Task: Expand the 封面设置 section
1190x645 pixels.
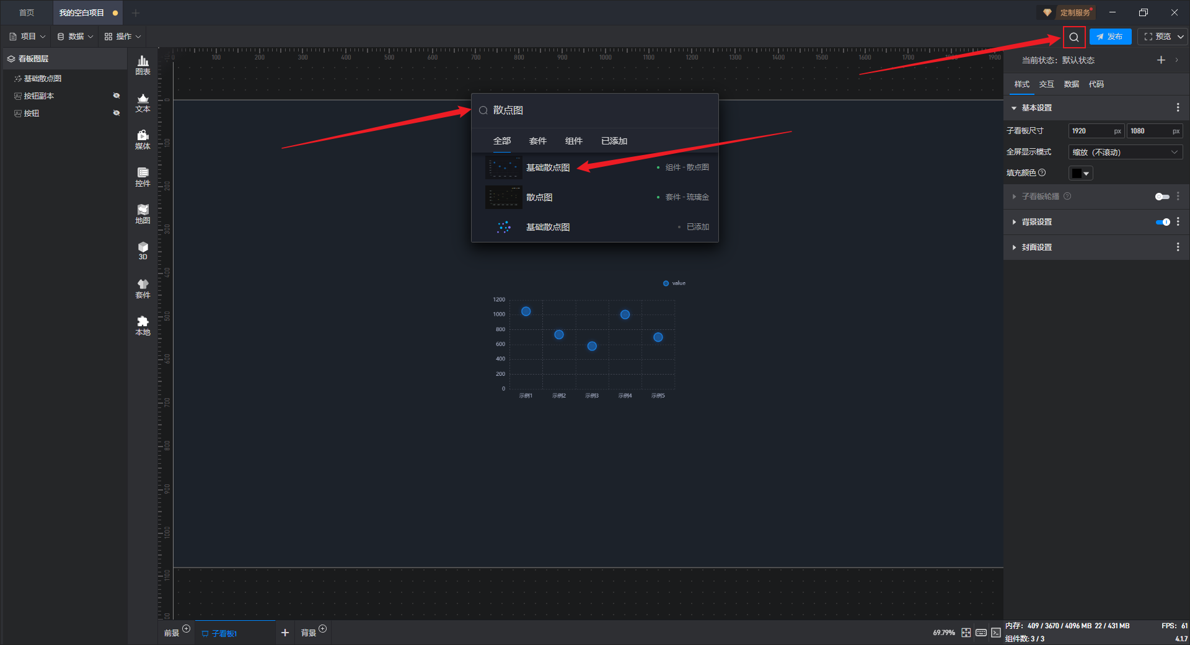Action: (x=1014, y=247)
